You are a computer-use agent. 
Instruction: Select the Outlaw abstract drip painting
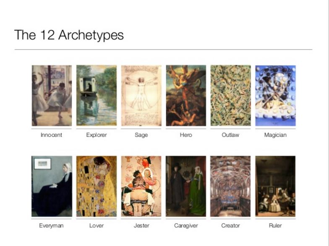231,96
